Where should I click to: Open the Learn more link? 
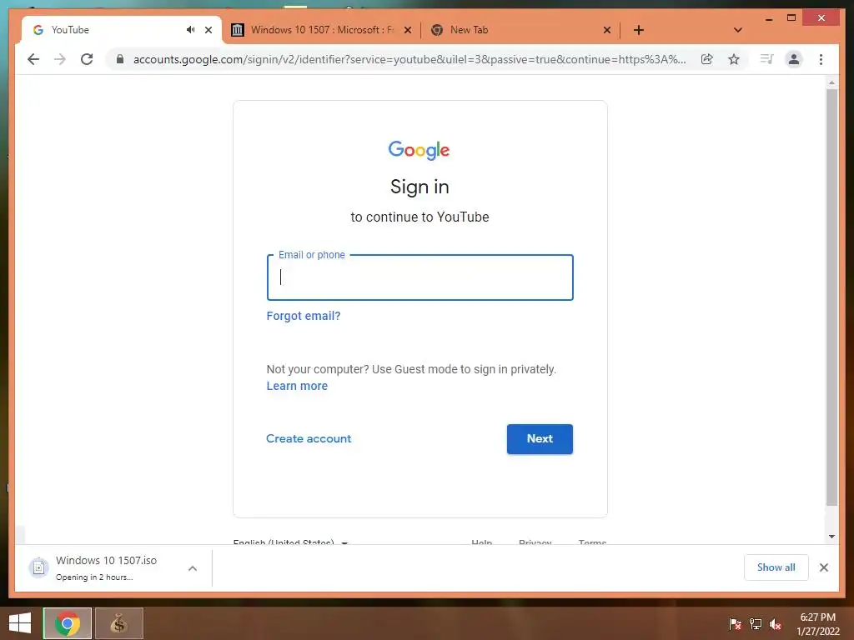pyautogui.click(x=297, y=386)
